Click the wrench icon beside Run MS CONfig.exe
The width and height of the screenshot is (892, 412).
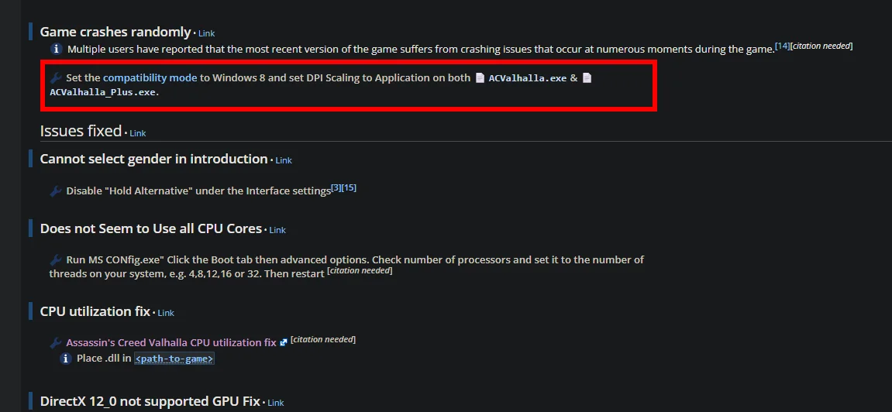(56, 260)
